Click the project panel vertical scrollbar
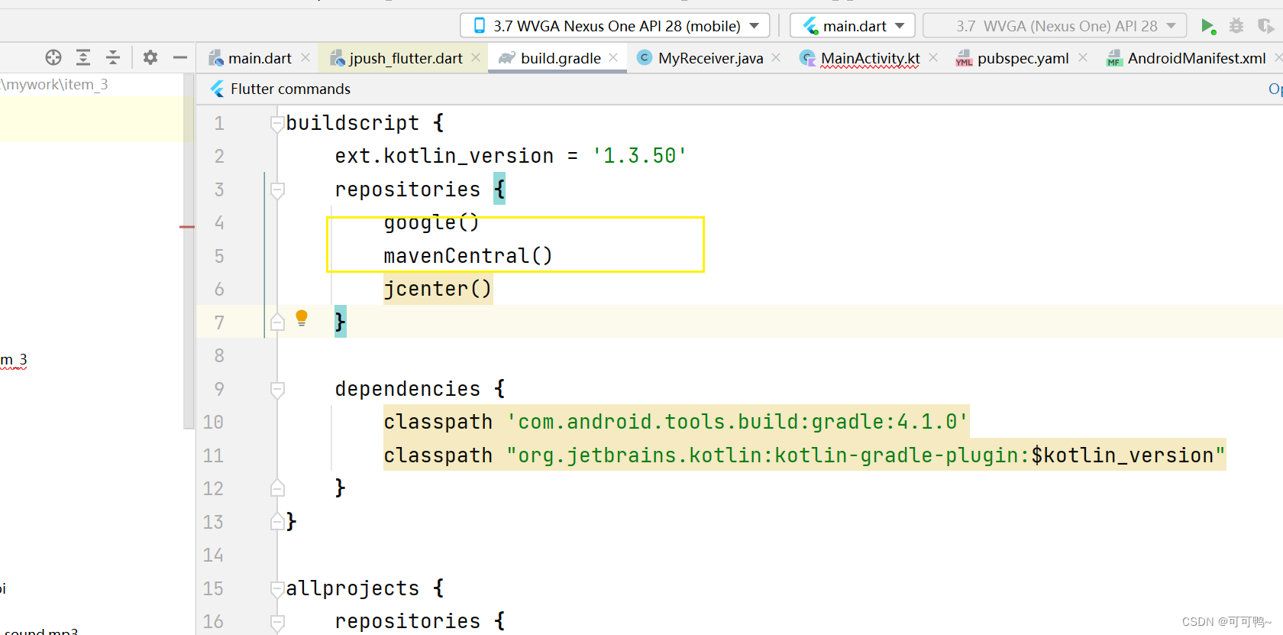The width and height of the screenshot is (1283, 635). click(189, 252)
